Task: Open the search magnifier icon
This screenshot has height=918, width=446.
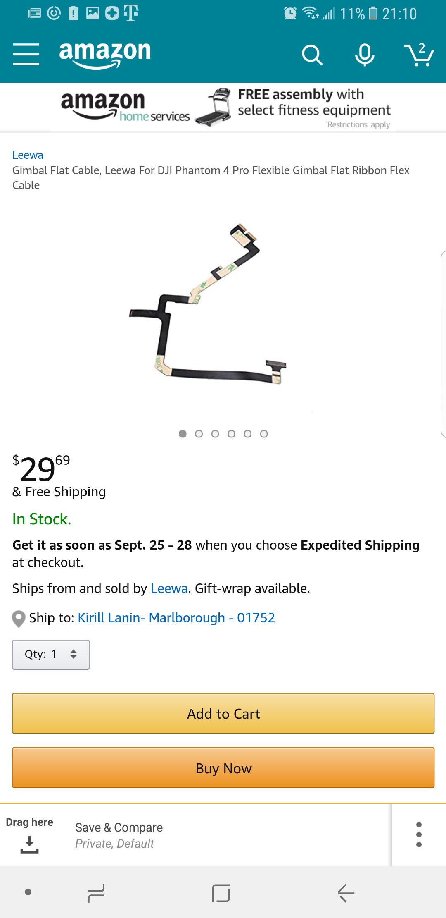Action: point(312,55)
